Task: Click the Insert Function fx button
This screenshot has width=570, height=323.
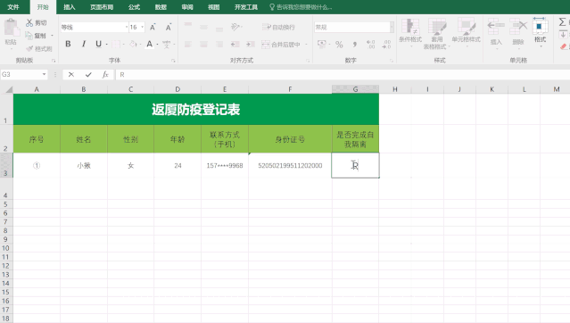Action: [105, 75]
